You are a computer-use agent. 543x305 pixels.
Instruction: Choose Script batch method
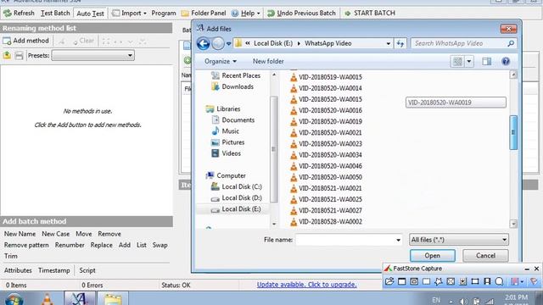(87, 270)
